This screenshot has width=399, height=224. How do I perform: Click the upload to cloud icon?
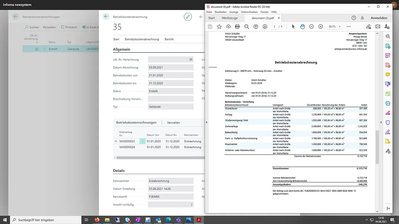(228, 27)
